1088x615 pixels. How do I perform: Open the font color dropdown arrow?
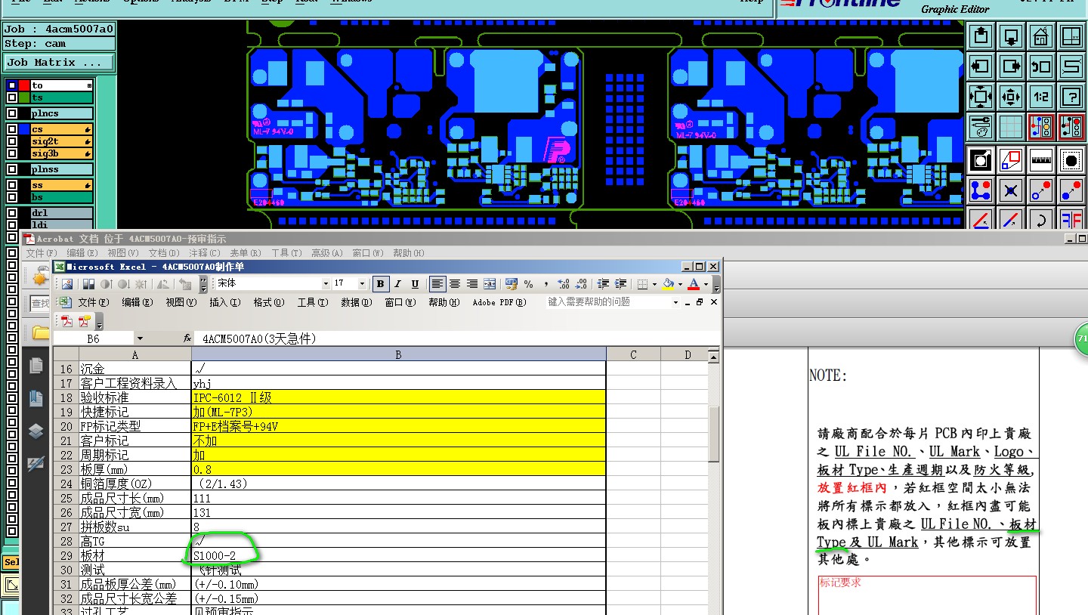tap(706, 284)
